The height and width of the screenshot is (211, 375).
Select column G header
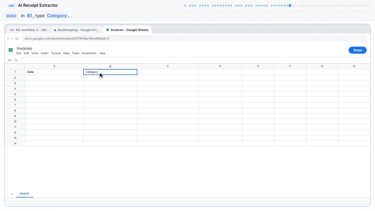(x=322, y=66)
